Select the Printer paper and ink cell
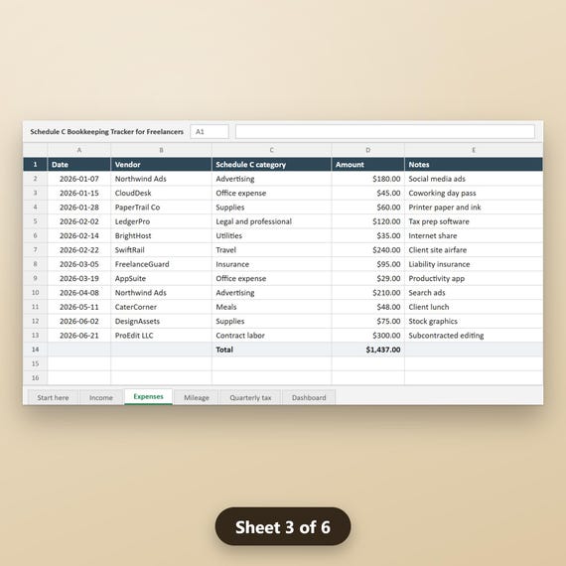 pos(474,208)
